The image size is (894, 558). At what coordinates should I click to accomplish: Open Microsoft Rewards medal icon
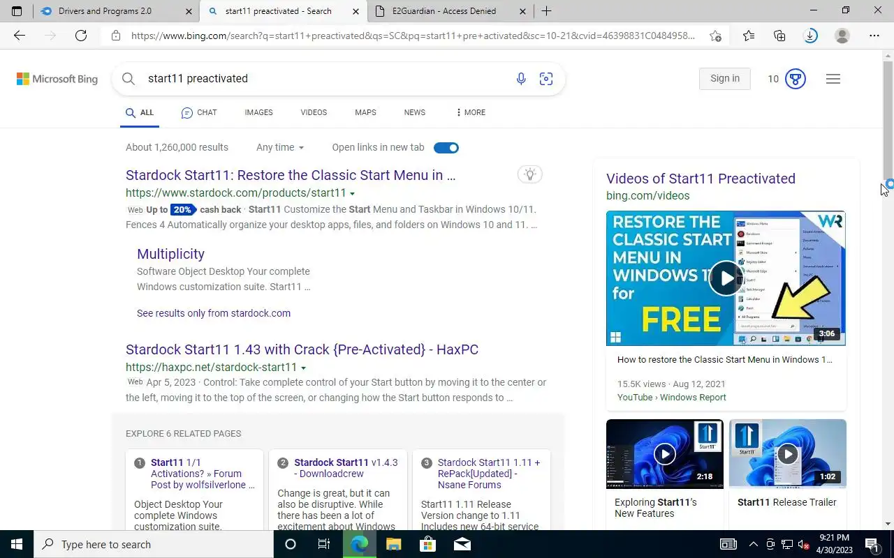click(x=796, y=79)
